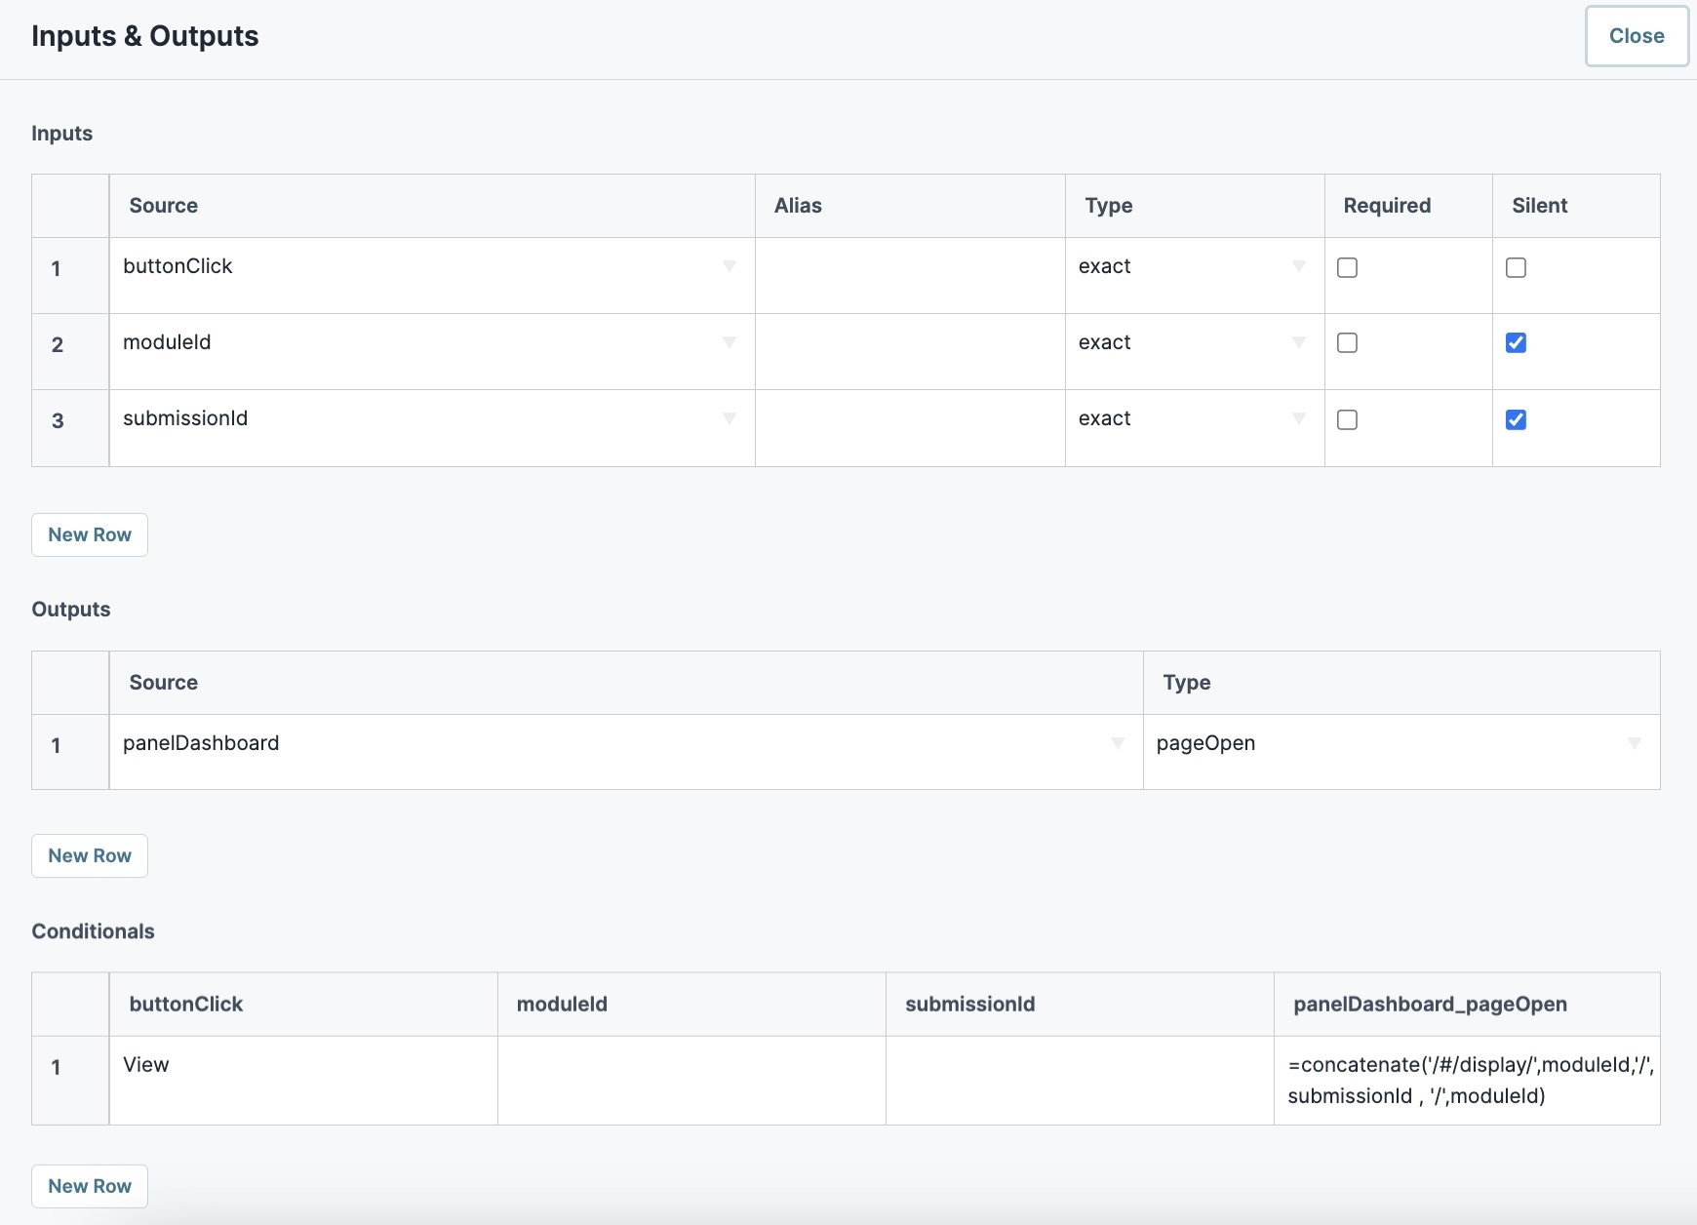Uncheck Silent checkbox for moduleId row
1697x1225 pixels.
click(x=1516, y=342)
